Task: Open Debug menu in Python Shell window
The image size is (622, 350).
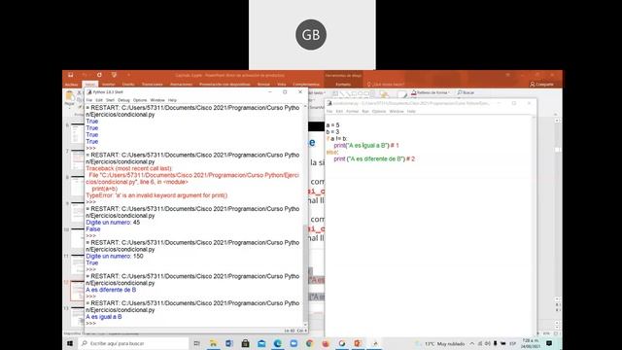Action: tap(123, 100)
